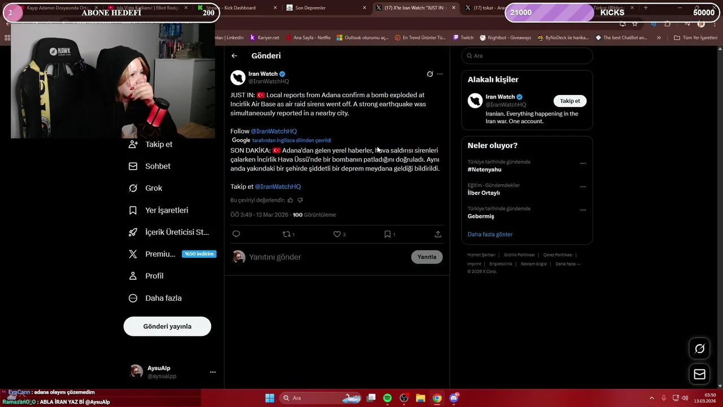Open the Iran Watch profile avatar on the post
Screen dimensions: 723x407
[238, 77]
